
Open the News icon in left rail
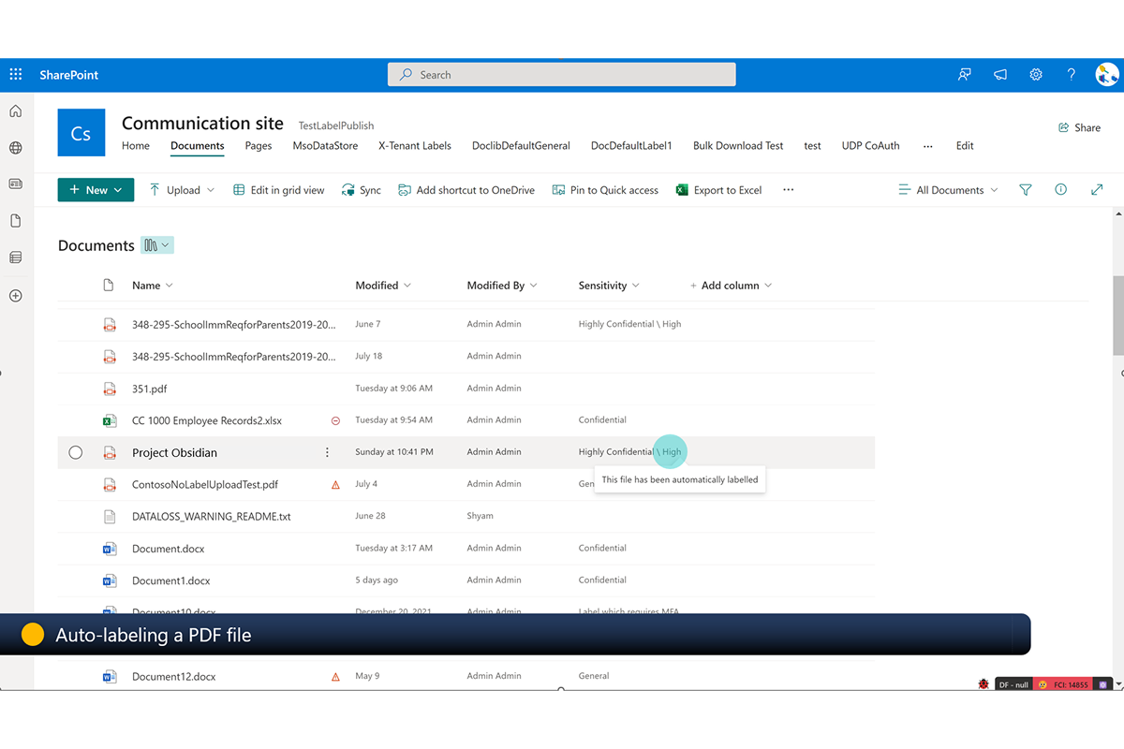(x=16, y=184)
